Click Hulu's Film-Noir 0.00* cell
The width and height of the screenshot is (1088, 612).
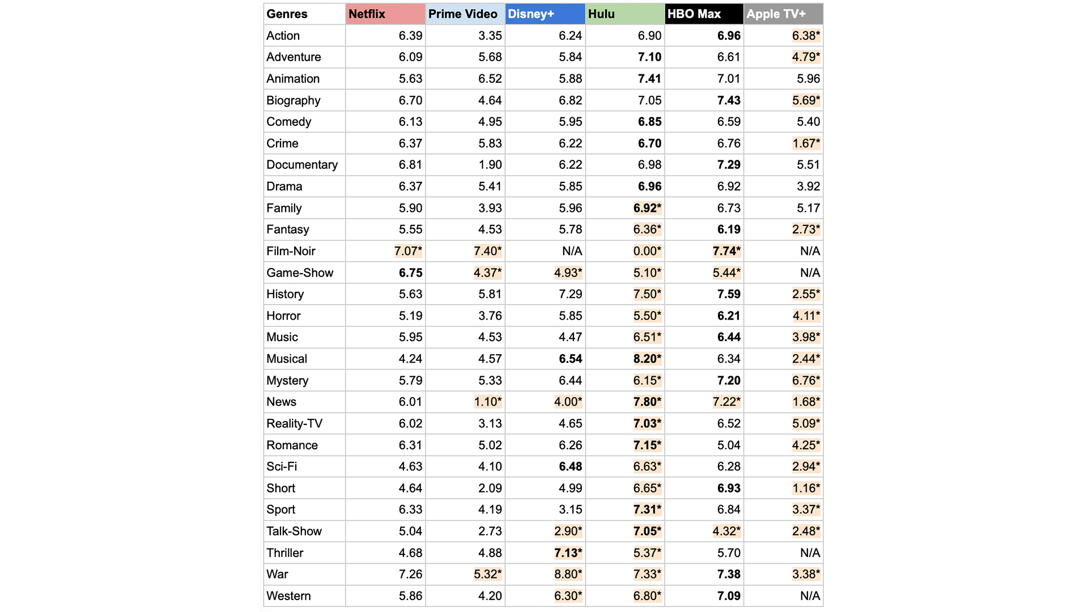(x=647, y=251)
